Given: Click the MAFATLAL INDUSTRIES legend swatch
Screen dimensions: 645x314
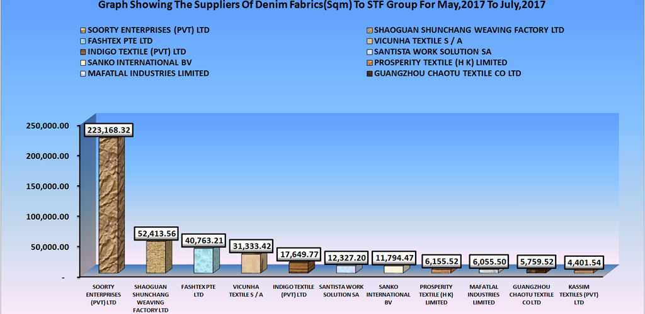Looking at the screenshot, I should pos(84,73).
